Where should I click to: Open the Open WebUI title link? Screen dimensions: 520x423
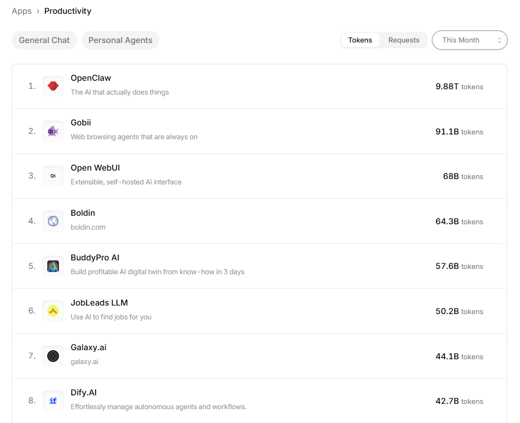pyautogui.click(x=95, y=168)
